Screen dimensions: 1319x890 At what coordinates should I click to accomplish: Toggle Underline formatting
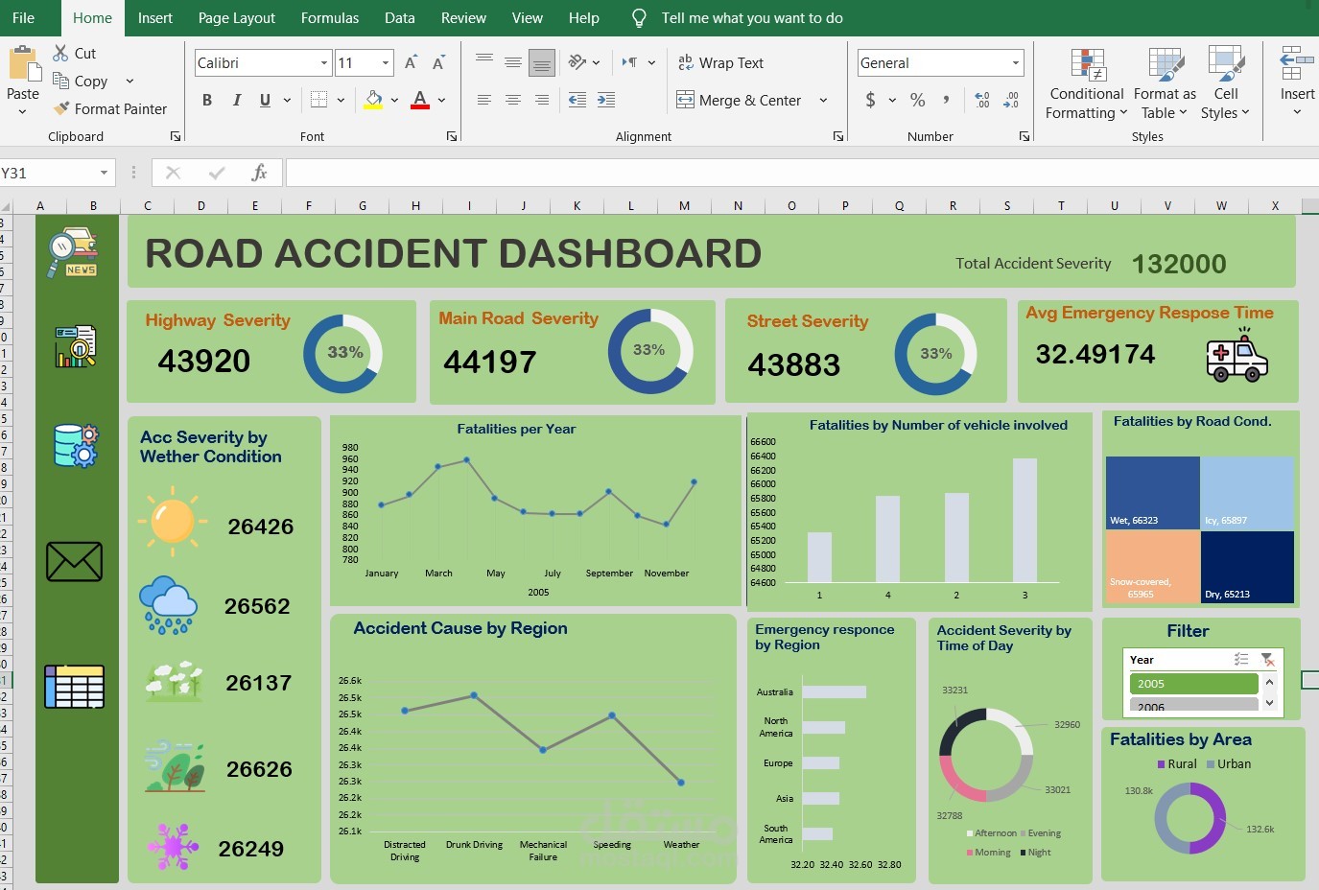pos(265,100)
